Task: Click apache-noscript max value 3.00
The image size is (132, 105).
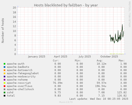Action: [x=124, y=83]
